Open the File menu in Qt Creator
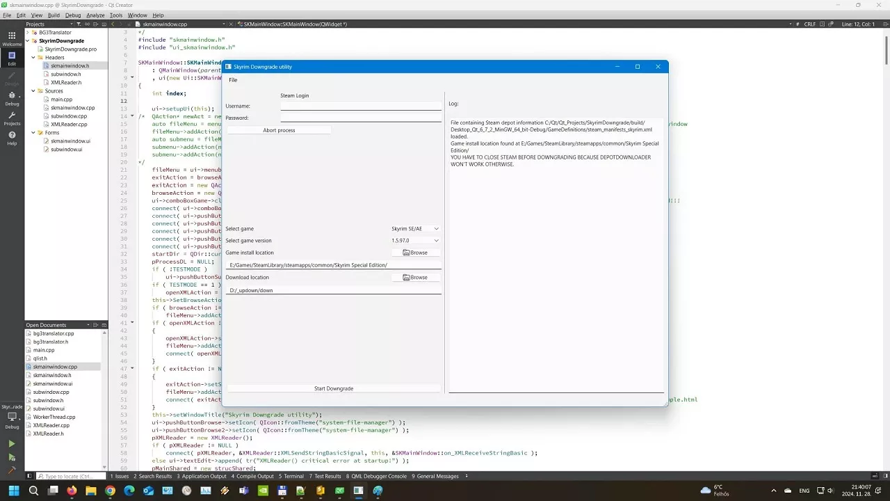 7,15
